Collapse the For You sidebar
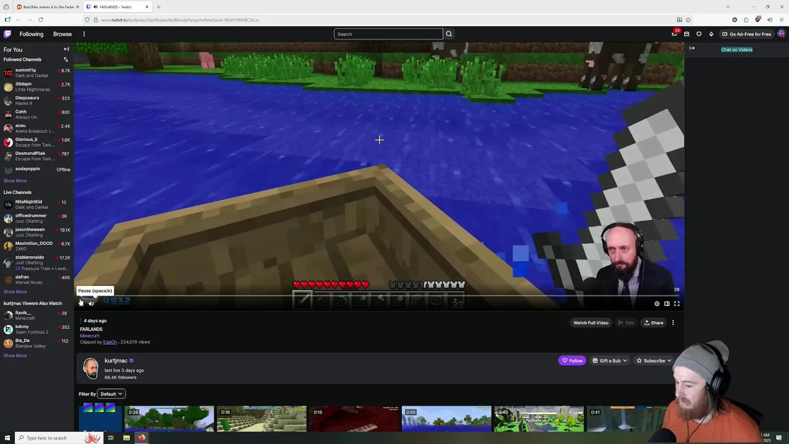 [66, 49]
